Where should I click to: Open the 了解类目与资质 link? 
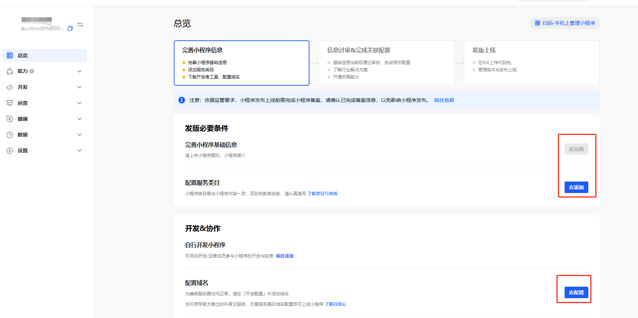click(x=322, y=194)
